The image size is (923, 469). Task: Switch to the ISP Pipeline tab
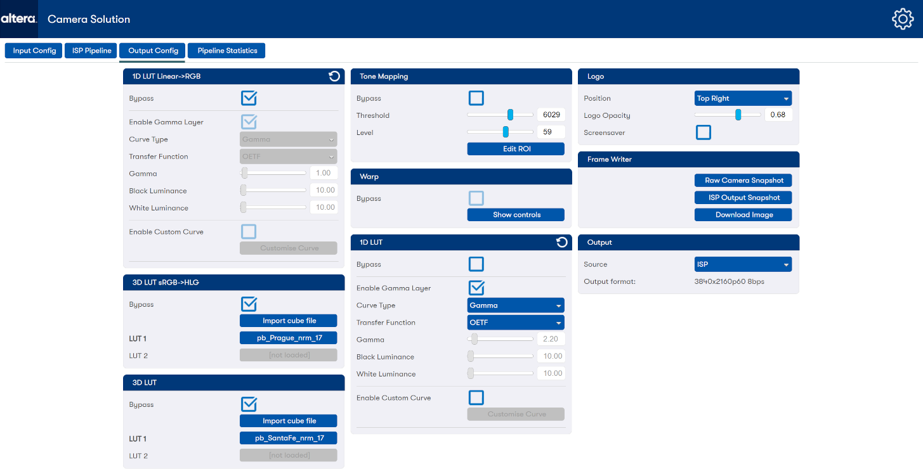(x=91, y=51)
